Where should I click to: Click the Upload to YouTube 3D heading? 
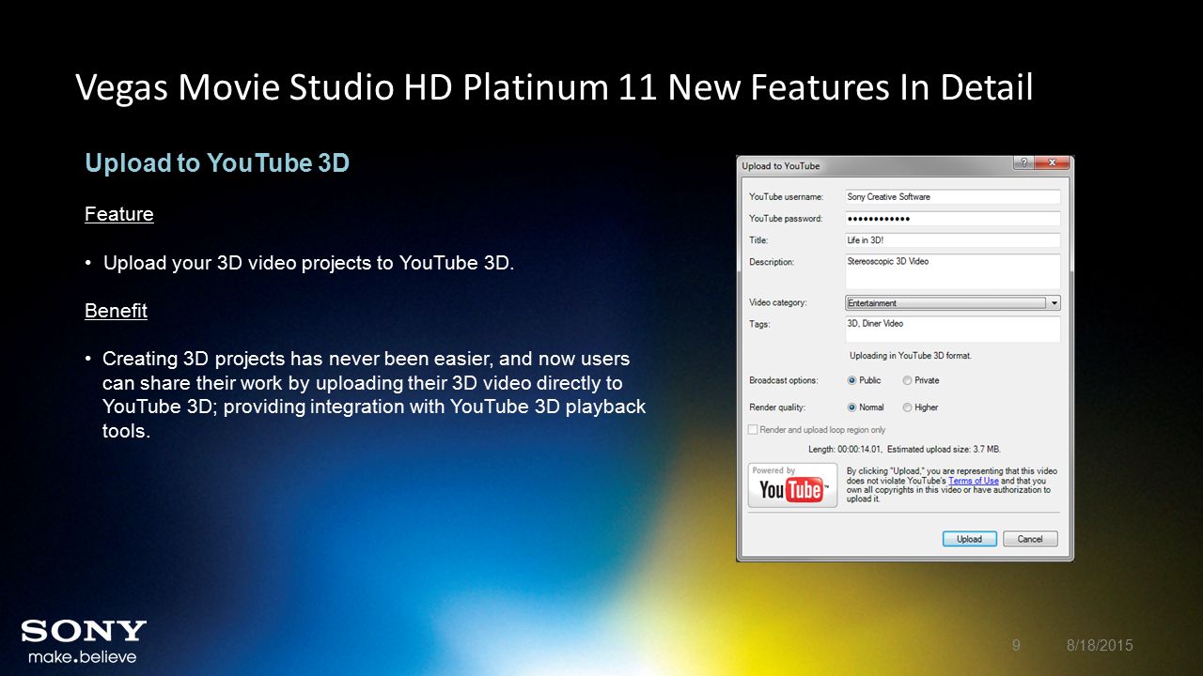pyautogui.click(x=217, y=163)
